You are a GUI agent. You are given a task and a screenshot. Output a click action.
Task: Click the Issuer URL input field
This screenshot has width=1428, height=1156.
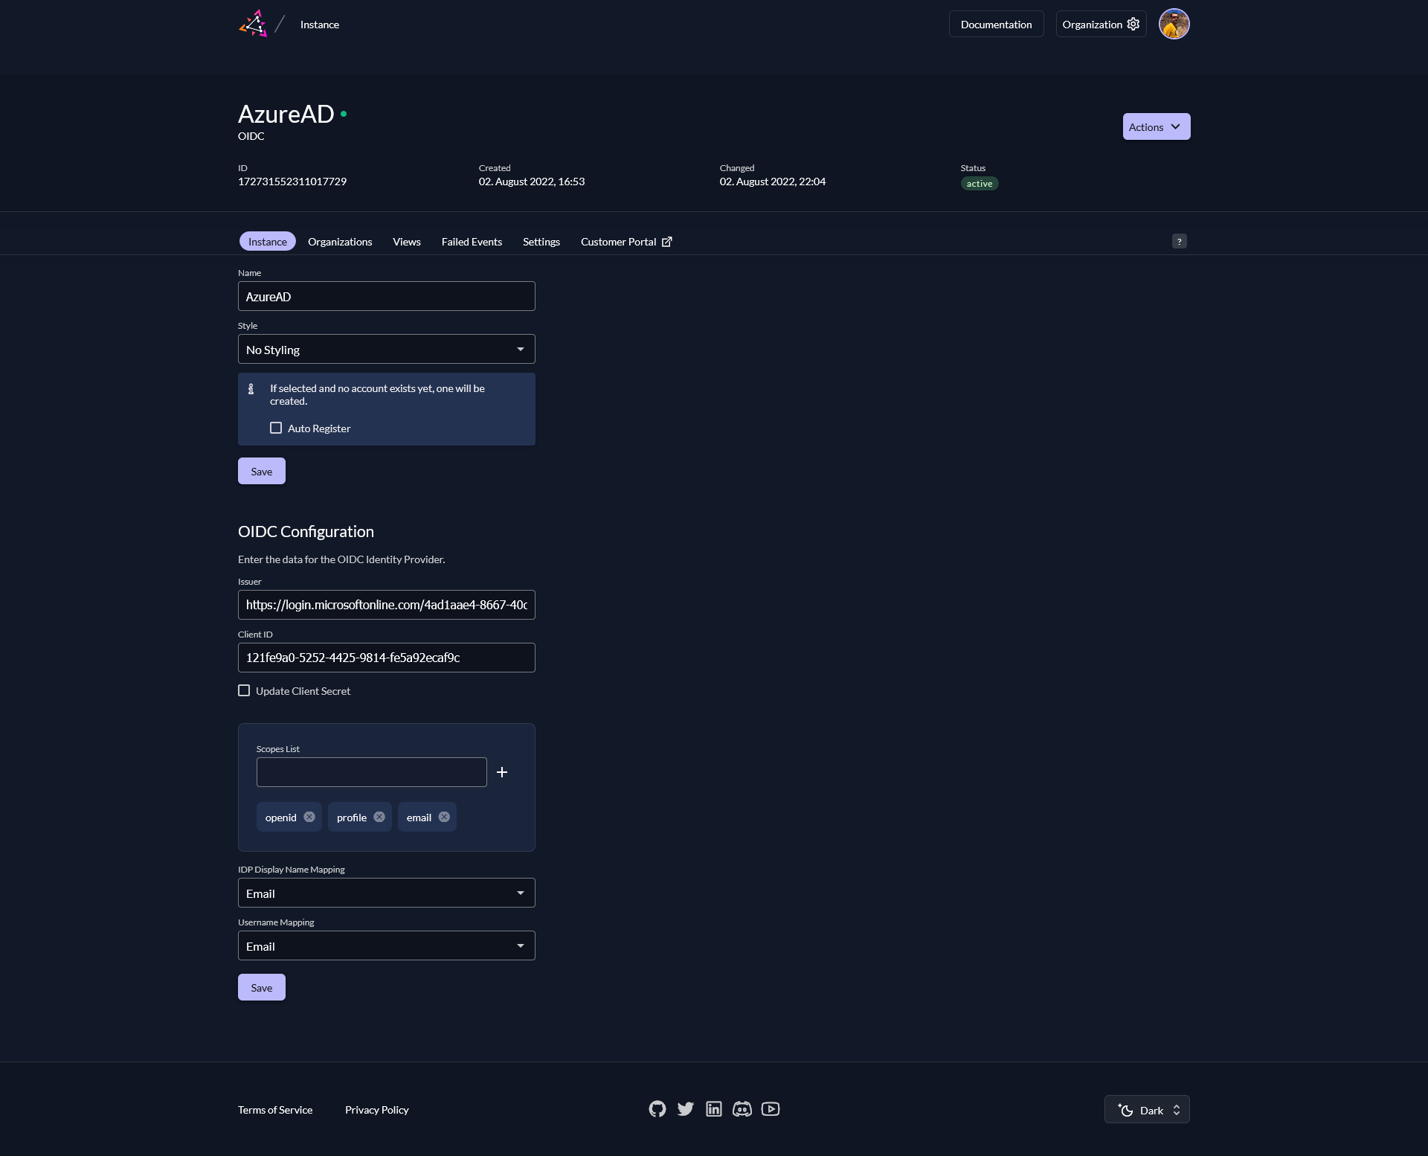click(x=385, y=604)
